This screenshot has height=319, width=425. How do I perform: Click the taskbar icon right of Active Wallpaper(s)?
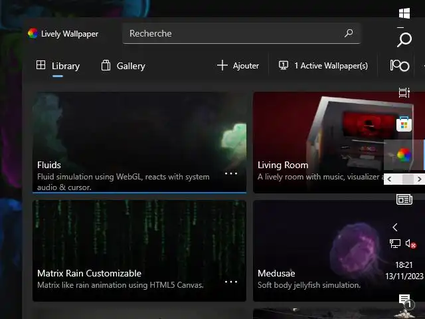pyautogui.click(x=400, y=65)
